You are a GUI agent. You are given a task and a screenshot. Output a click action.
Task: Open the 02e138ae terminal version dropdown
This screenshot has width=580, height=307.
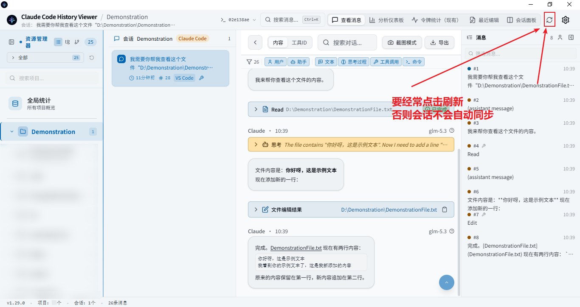238,20
